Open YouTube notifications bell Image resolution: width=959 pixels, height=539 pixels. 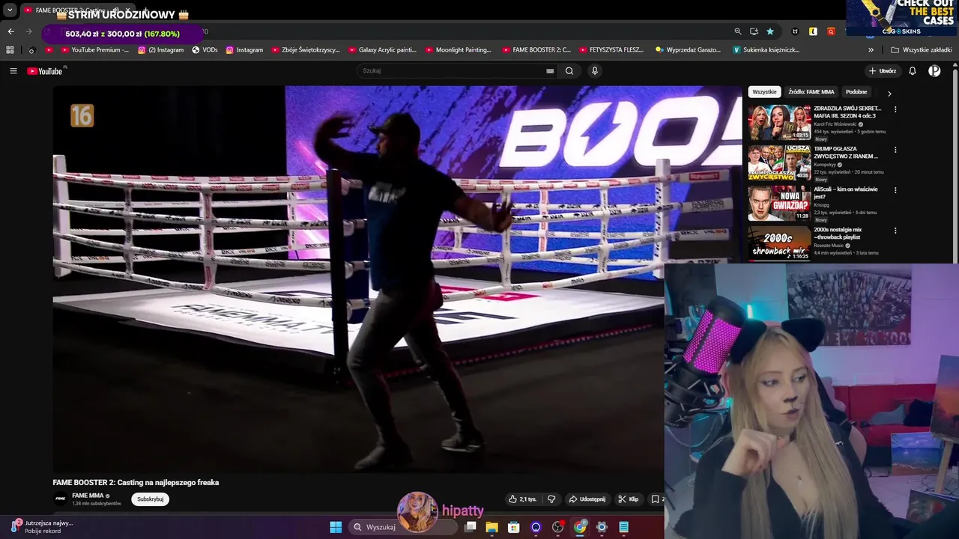point(913,71)
